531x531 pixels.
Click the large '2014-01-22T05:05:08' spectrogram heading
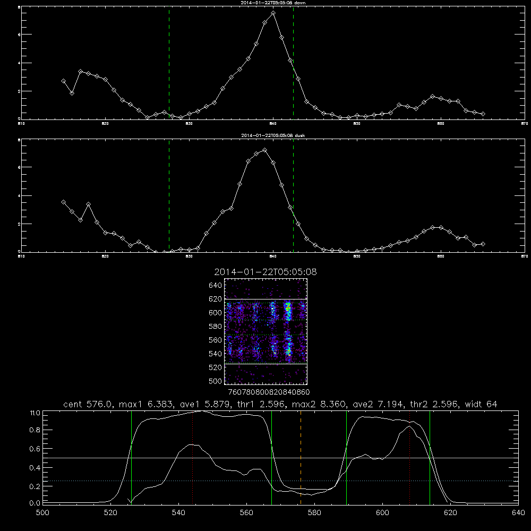point(265,272)
